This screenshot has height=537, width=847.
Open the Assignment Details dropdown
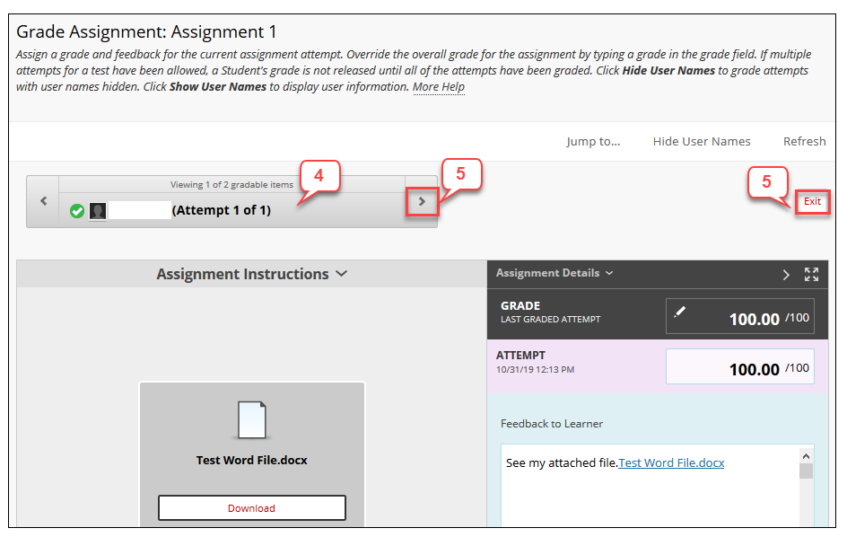(554, 273)
